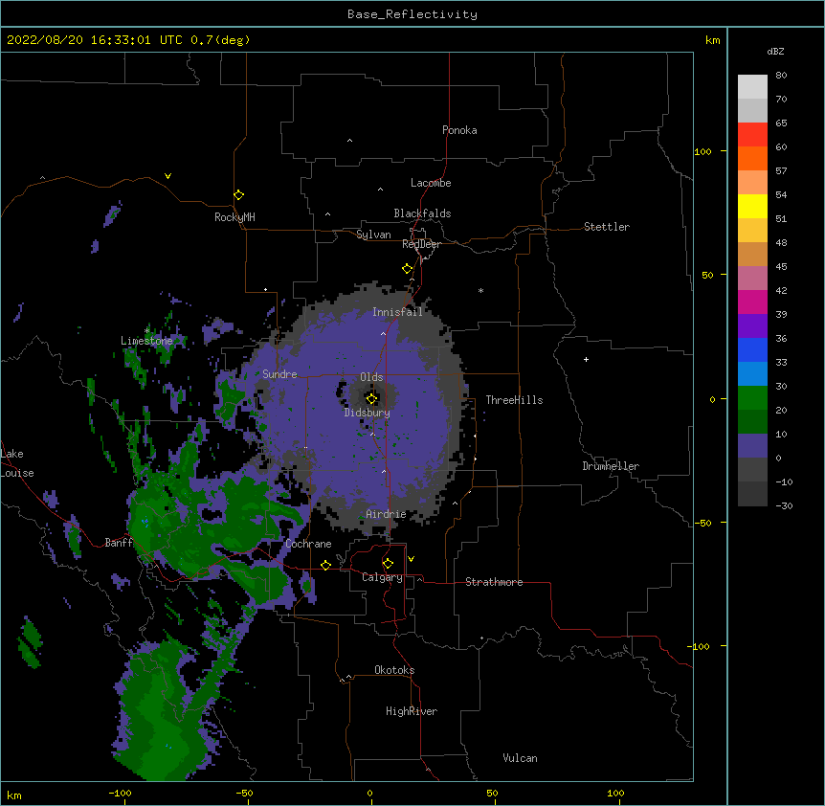The width and height of the screenshot is (825, 806).
Task: Select the 60 dBZ orange color swatch
Action: [x=752, y=158]
